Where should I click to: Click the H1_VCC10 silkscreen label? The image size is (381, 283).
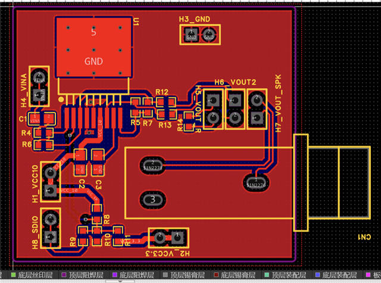(x=35, y=184)
